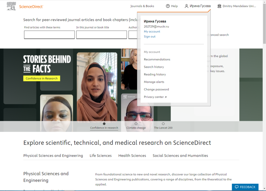This screenshot has width=266, height=191.
Task: Open Reading history
Action: click(x=155, y=74)
